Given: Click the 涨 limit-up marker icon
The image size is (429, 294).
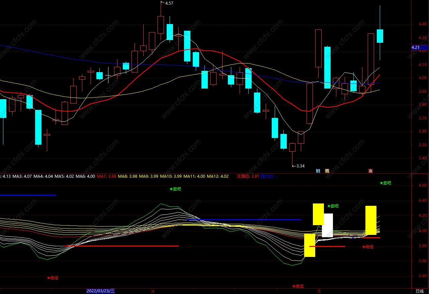Looking at the screenshot, I should (x=370, y=171).
